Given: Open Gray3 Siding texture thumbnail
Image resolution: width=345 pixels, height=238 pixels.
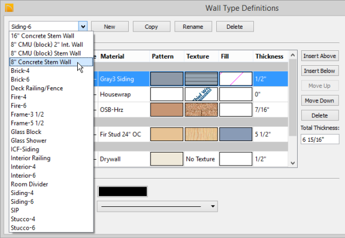Looking at the screenshot, I should pos(201,79).
